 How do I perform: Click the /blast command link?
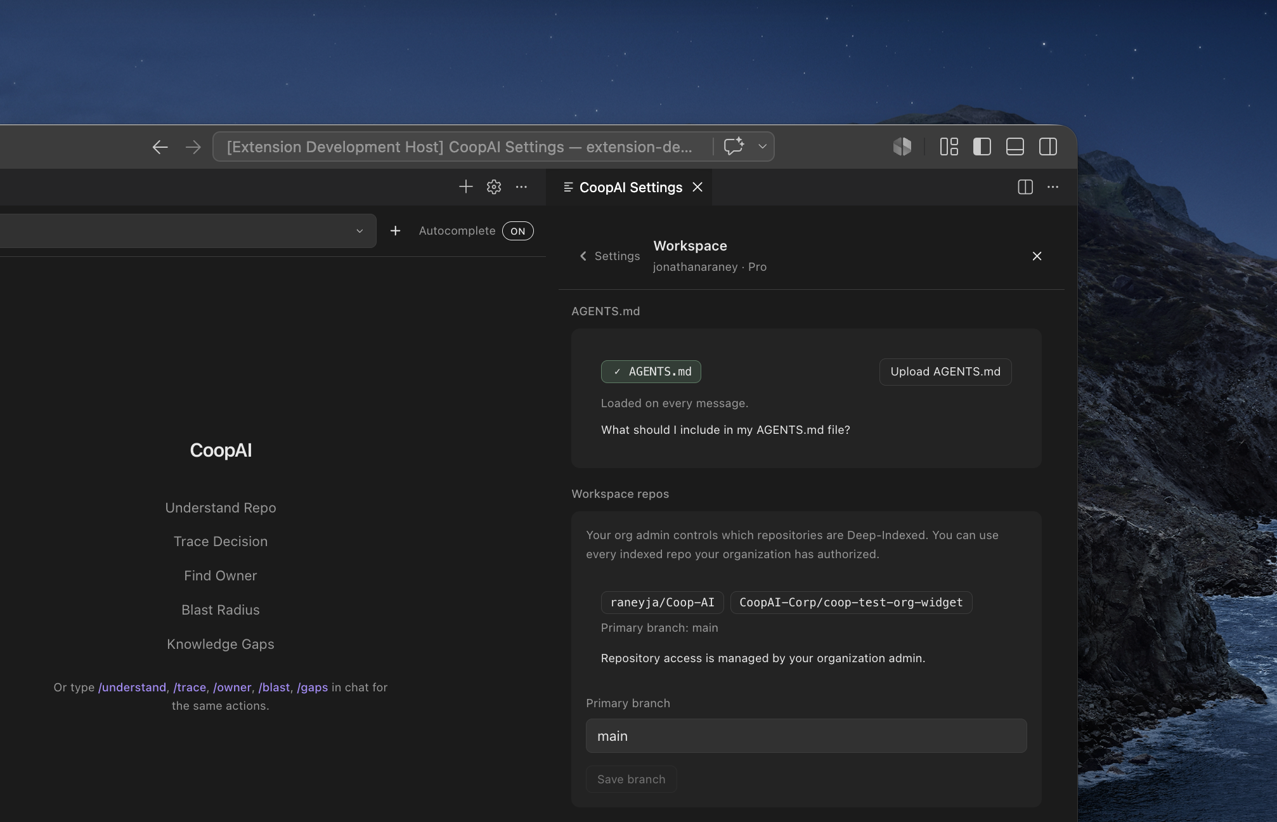pos(274,687)
